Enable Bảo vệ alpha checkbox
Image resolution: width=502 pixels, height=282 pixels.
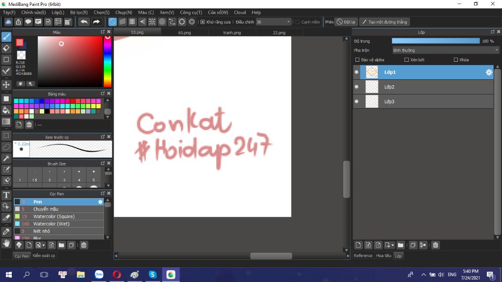(x=357, y=60)
